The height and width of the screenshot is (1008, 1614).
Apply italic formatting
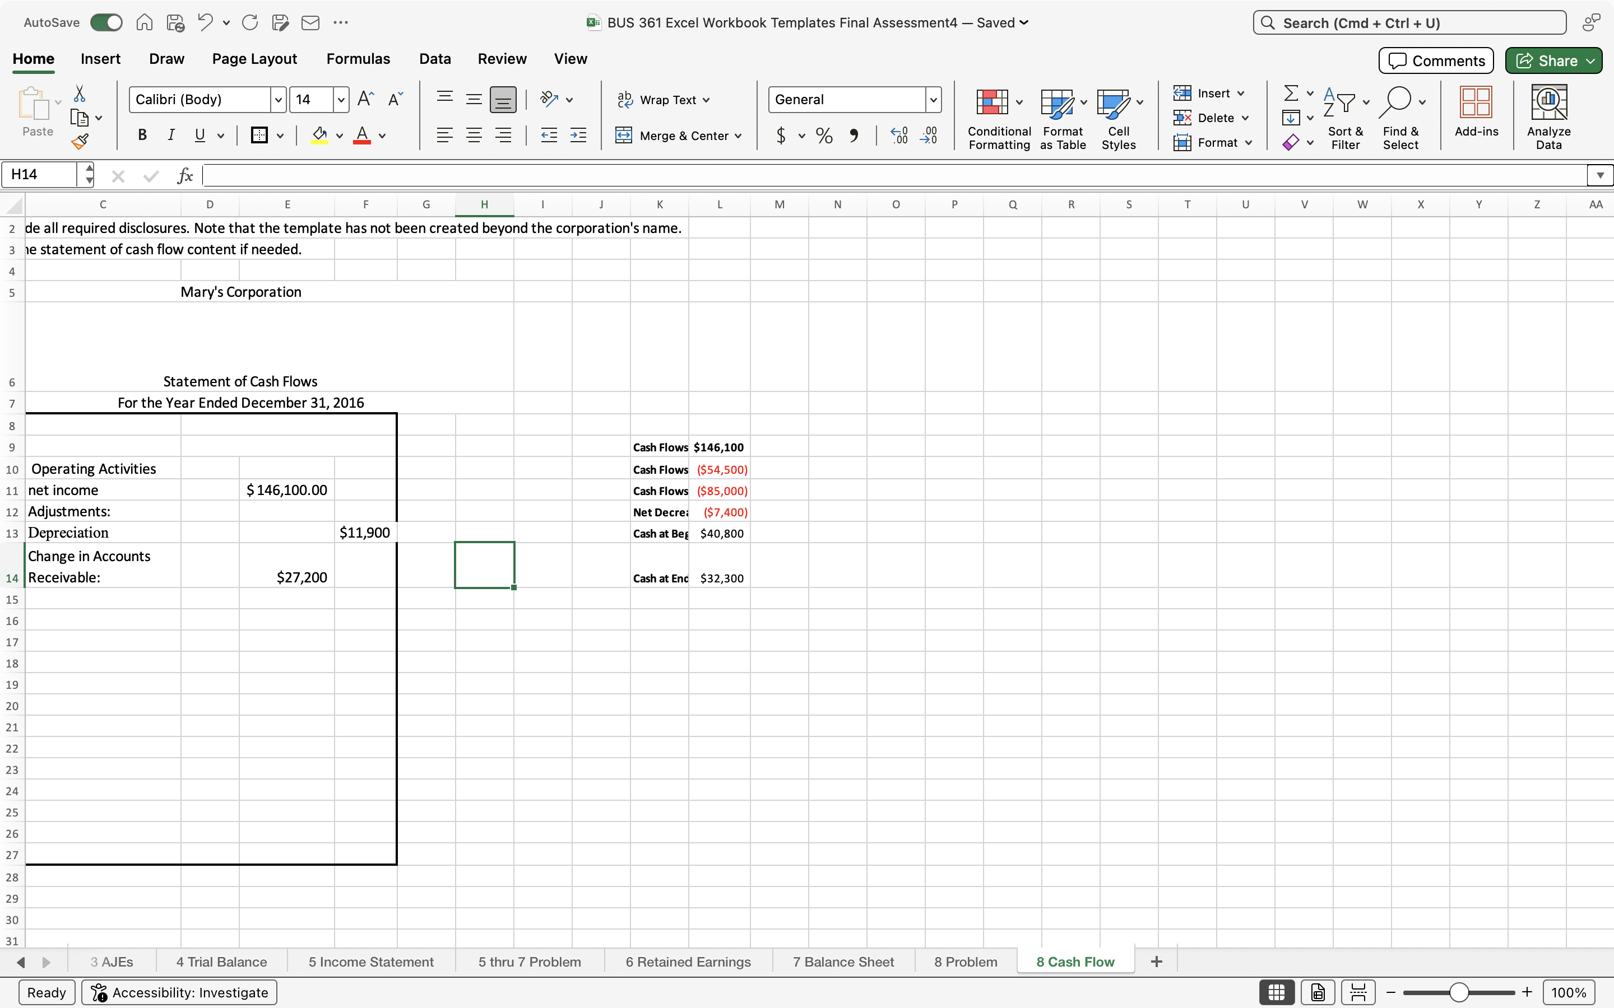click(171, 136)
